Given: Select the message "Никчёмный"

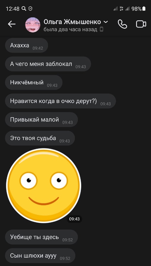Looking at the screenshot, I should tap(34, 82).
